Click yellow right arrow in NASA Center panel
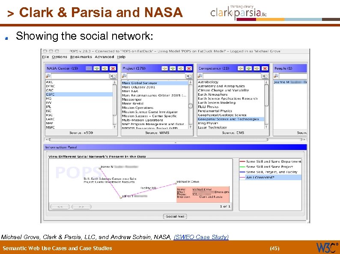This screenshot has height=254, width=340. click(105, 68)
